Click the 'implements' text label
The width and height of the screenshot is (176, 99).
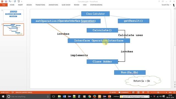(x=79, y=55)
